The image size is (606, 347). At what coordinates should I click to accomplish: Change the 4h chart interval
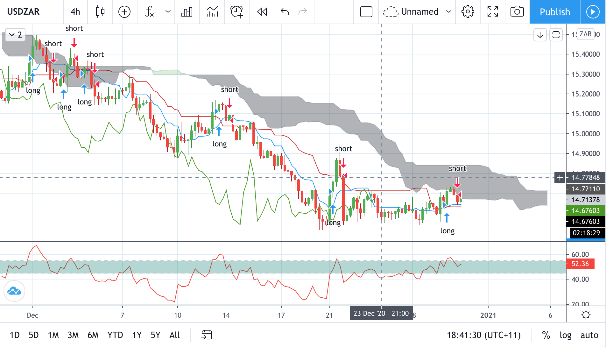pos(75,12)
